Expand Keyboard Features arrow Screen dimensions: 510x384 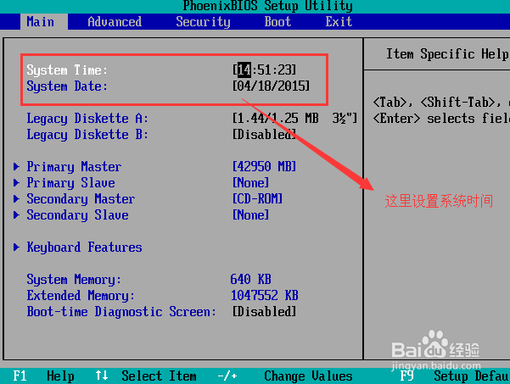click(x=16, y=248)
